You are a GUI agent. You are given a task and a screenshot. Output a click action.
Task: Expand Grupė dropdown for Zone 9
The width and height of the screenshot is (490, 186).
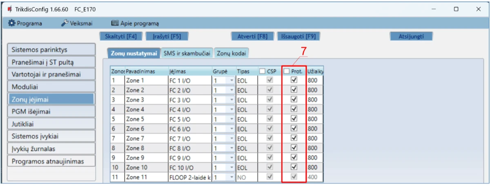click(232, 158)
